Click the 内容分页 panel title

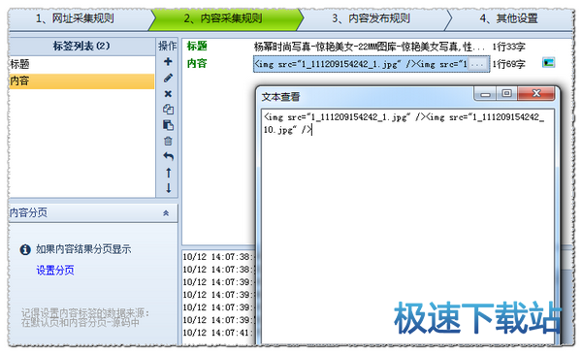28,212
